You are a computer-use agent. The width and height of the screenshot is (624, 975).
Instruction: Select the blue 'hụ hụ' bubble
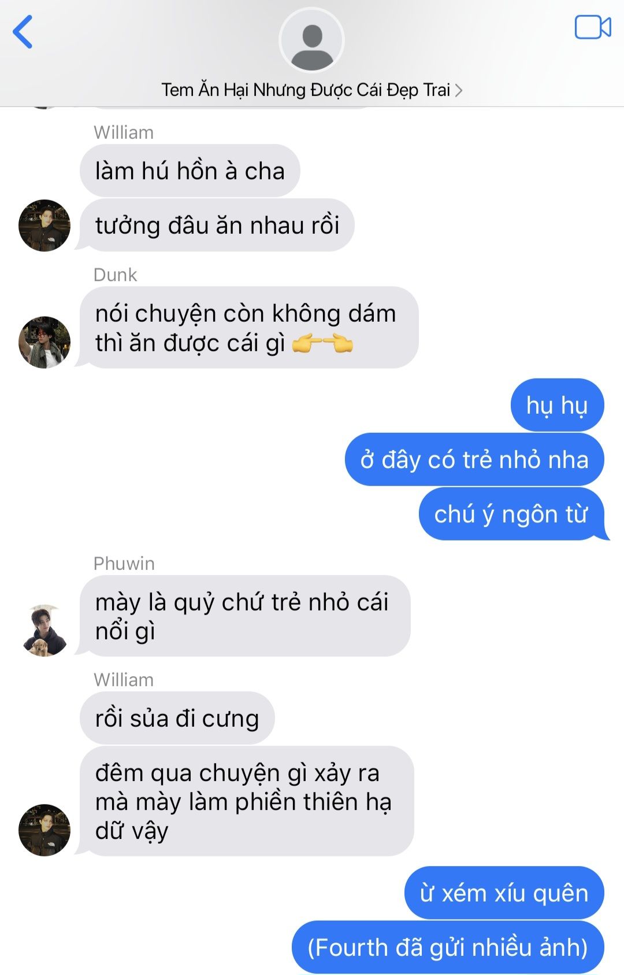557,405
